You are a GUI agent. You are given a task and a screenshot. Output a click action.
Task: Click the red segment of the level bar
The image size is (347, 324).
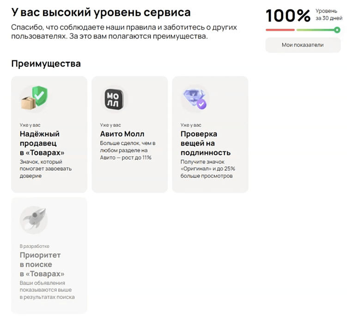(x=280, y=30)
